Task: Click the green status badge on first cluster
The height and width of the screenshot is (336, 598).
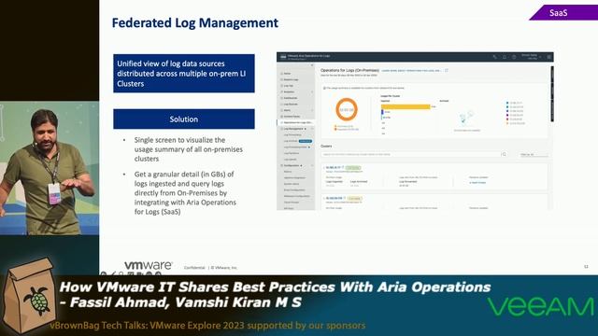Action: (x=353, y=168)
